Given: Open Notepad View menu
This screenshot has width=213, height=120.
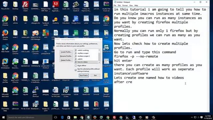Looking at the screenshot, I should 131,5.
